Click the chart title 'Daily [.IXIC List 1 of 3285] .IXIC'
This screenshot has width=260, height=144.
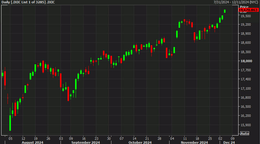28,2
